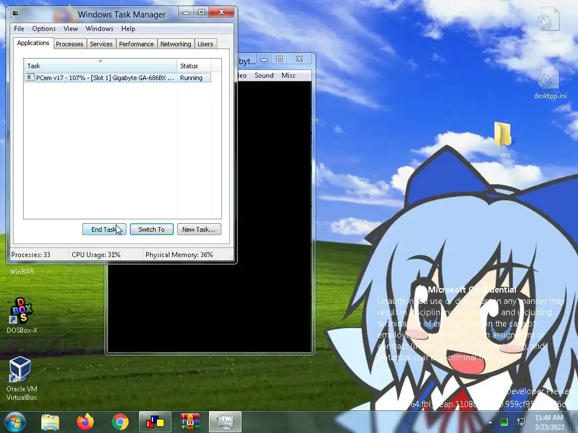Screen dimensions: 578x433
Task: Switch to the Users tab
Action: 205,44
